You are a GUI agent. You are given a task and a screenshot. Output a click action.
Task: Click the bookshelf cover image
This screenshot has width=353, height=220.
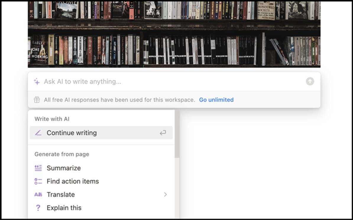pyautogui.click(x=174, y=34)
